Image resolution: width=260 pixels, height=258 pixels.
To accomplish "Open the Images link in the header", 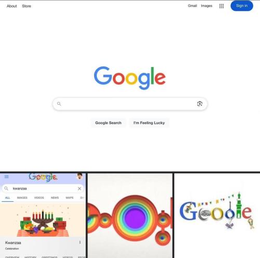I will (206, 6).
